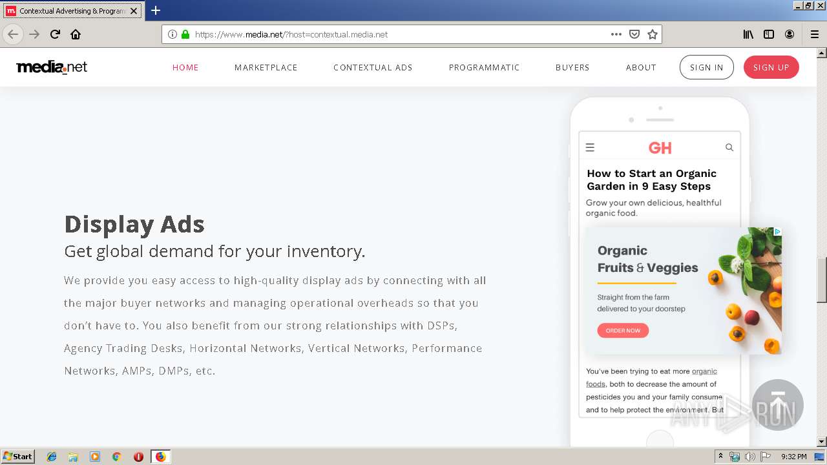Bookmark this page with the star
827x465 pixels.
tap(653, 34)
